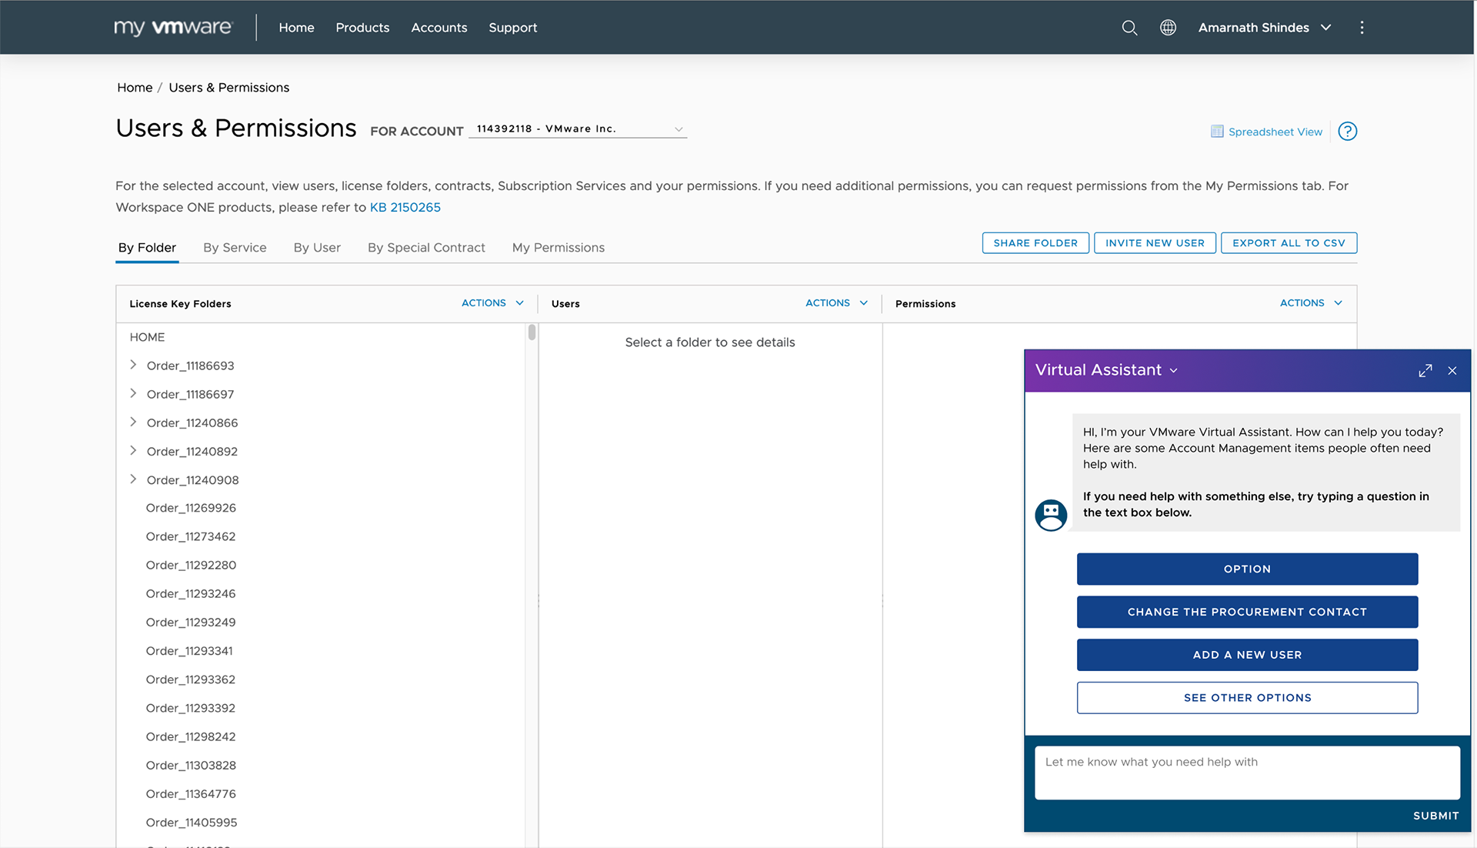The width and height of the screenshot is (1477, 848).
Task: Expand the Order_11240892 folder
Action: 133,450
